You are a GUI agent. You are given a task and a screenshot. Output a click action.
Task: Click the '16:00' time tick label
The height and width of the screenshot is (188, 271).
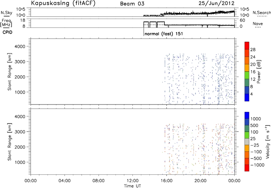[x=167, y=181]
